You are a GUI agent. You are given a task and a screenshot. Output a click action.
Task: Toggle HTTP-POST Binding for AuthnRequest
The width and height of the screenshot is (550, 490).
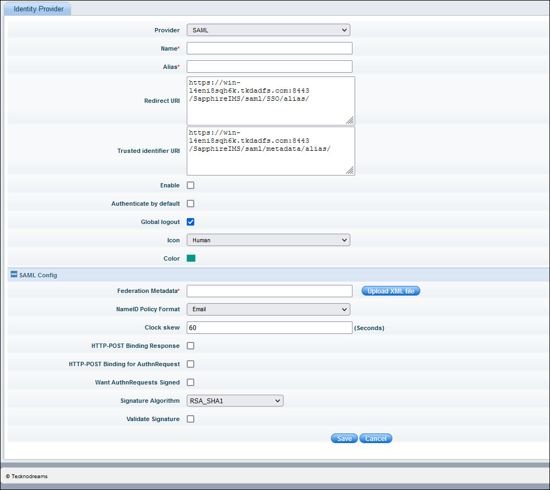pyautogui.click(x=191, y=364)
